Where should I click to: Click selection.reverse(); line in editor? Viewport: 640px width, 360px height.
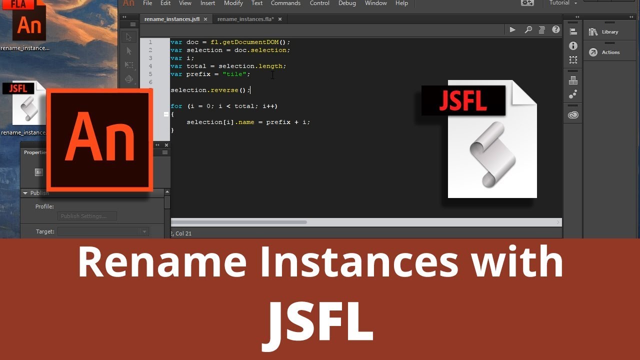(210, 90)
